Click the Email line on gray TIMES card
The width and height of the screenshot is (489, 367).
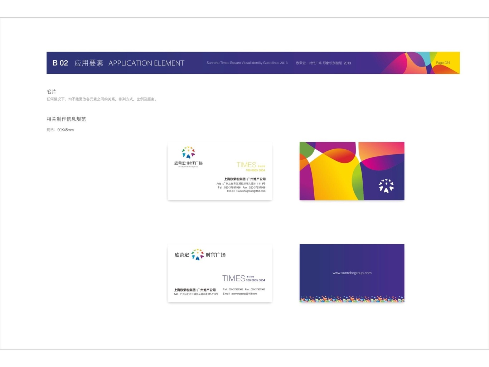240,294
